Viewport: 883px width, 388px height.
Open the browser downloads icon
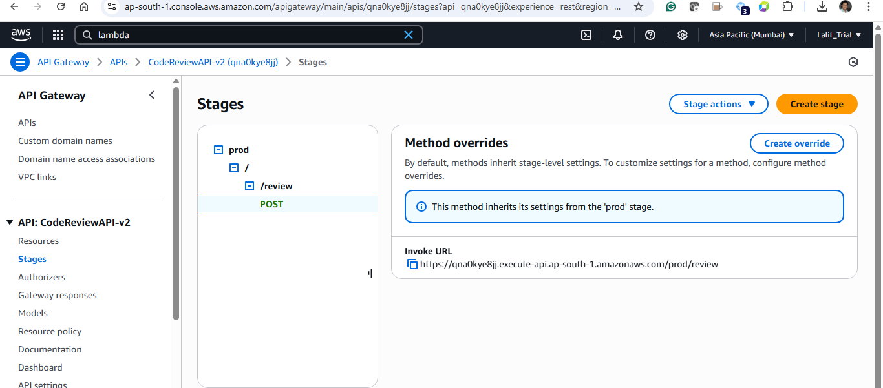point(822,6)
